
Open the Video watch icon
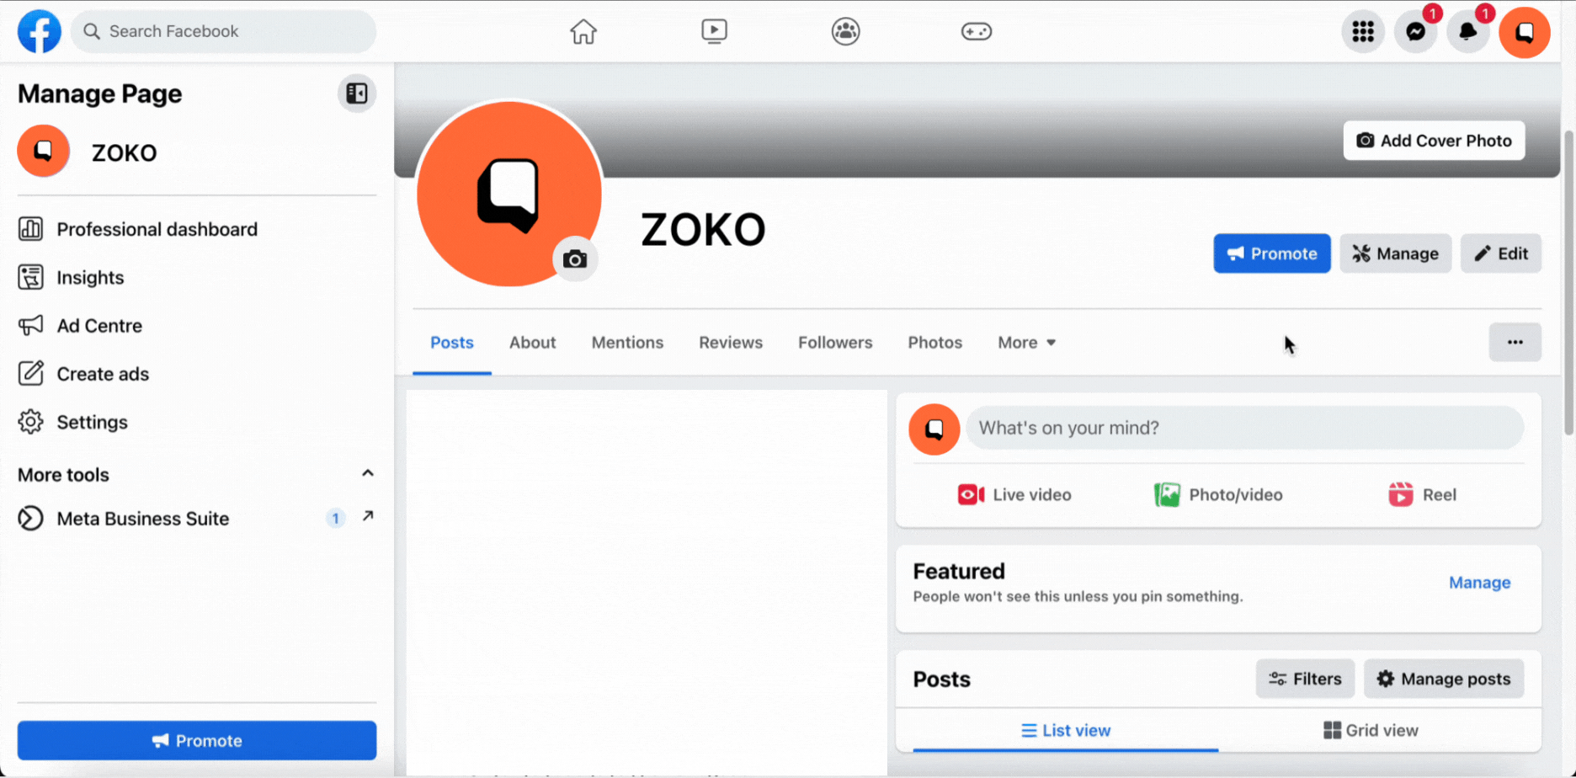[714, 32]
